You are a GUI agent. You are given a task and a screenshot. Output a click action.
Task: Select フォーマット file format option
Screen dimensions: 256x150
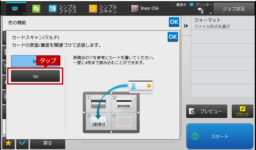223,23
